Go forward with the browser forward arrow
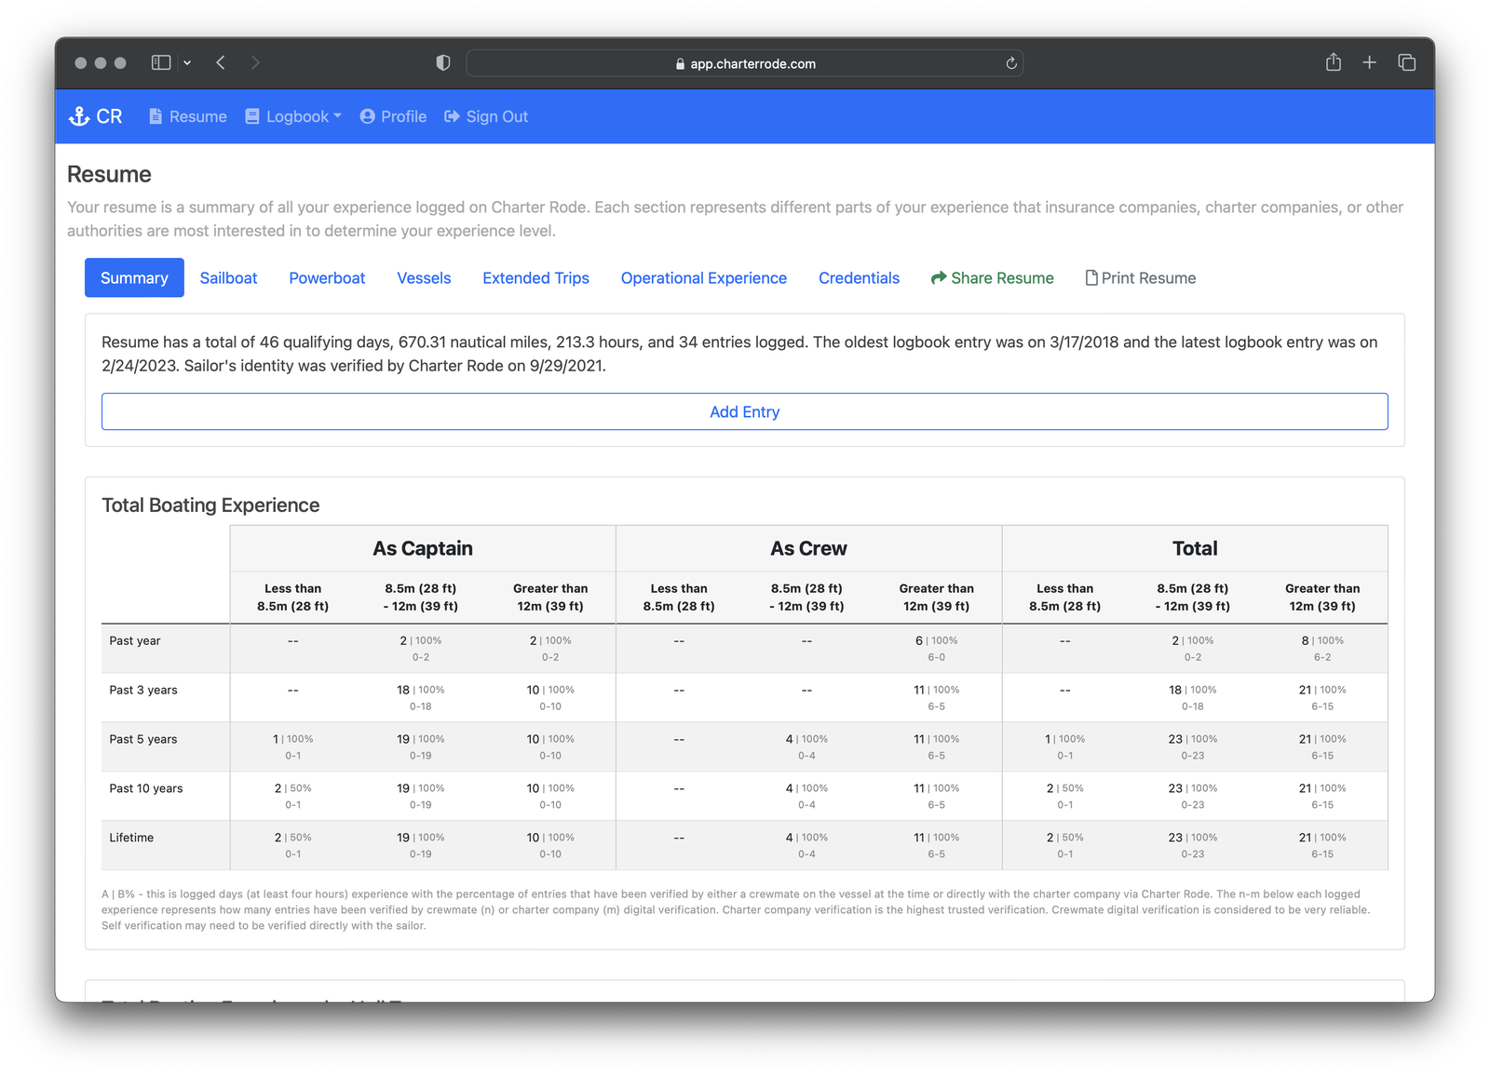This screenshot has height=1075, width=1490. coord(255,62)
